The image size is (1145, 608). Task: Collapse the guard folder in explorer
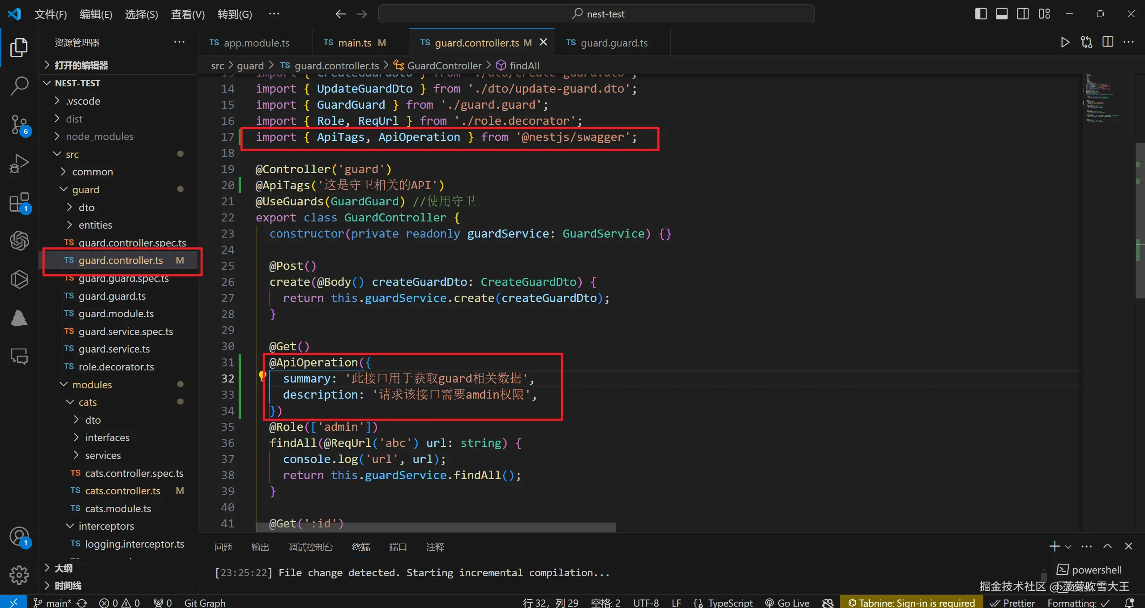86,190
